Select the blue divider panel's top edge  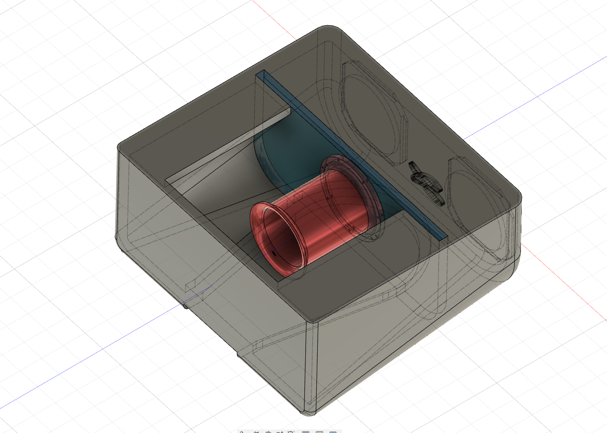point(351,155)
